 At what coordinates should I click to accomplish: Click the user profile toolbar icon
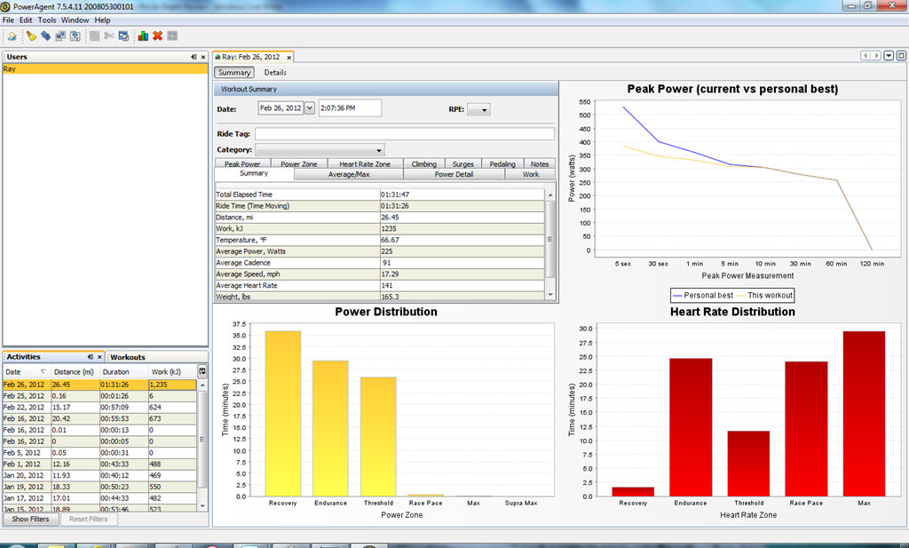coord(12,36)
